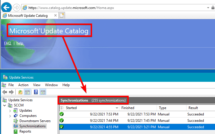Select the sync started 9/22/2021 4:55 PM
Screen dimensions: 215x134
pos(137,127)
